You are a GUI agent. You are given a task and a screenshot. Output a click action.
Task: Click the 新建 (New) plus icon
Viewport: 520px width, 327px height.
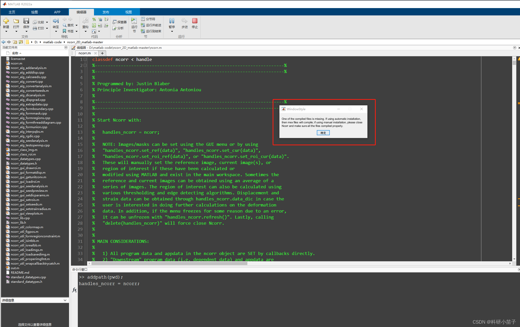6,21
